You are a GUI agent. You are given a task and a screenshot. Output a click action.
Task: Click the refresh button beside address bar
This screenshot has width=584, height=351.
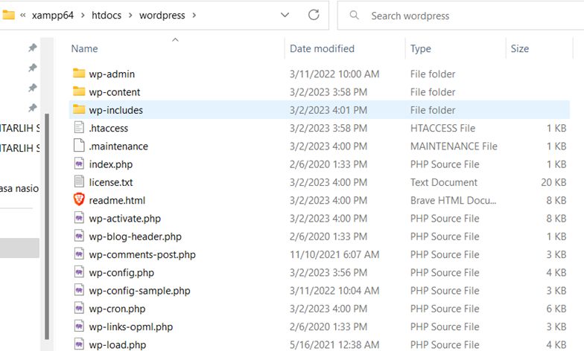(314, 15)
